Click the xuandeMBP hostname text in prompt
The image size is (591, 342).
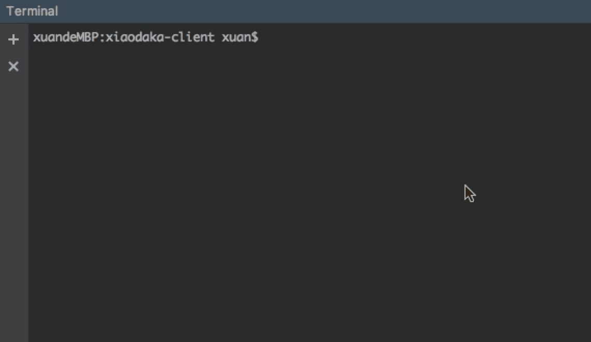point(66,37)
